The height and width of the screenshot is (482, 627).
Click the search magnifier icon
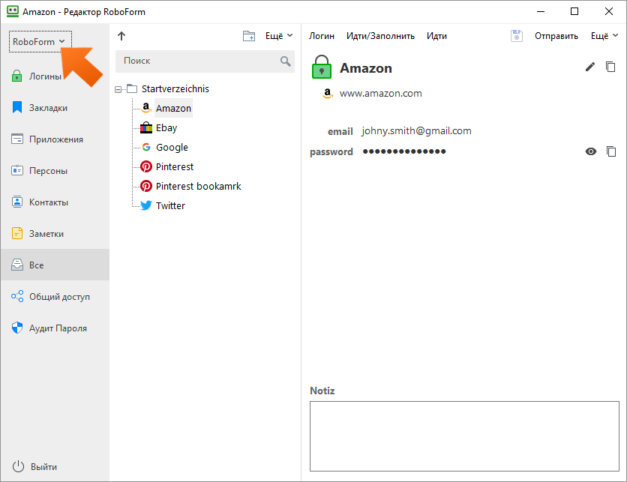(x=285, y=61)
